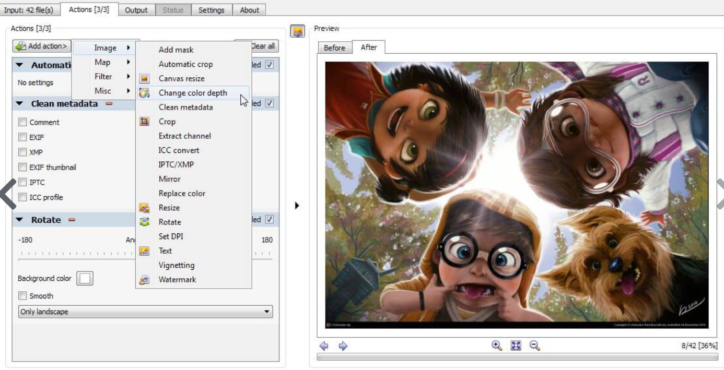This screenshot has height=370, width=724.
Task: Show the After preview tab
Action: [x=369, y=47]
